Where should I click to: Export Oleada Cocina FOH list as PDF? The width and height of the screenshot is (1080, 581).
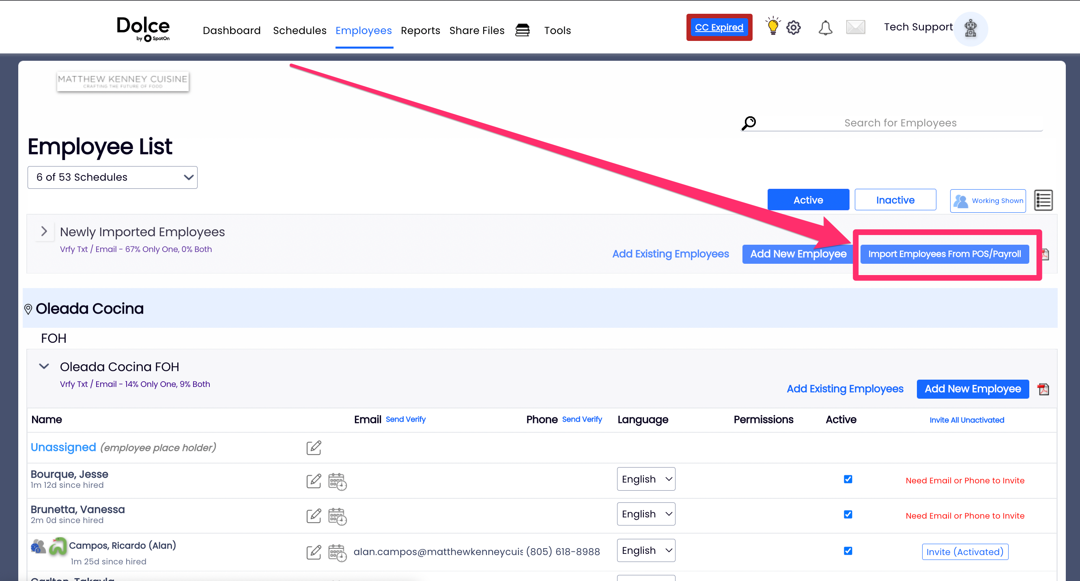pyautogui.click(x=1043, y=389)
